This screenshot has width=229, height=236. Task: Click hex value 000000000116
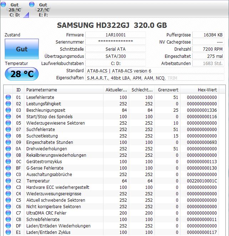(202, 117)
